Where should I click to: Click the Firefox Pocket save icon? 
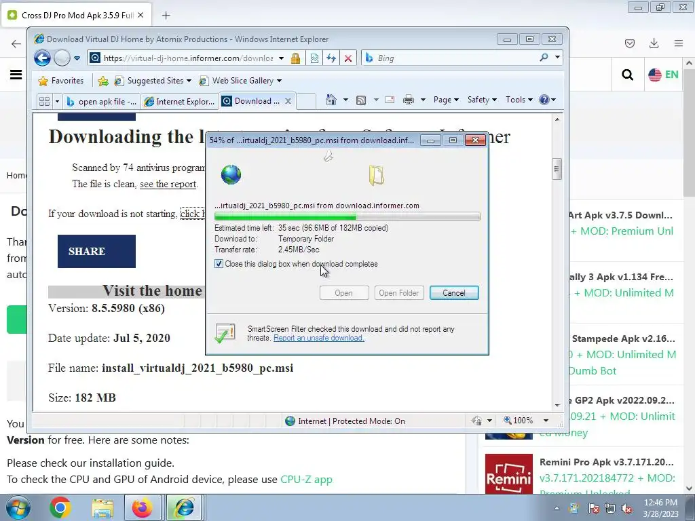(x=629, y=43)
